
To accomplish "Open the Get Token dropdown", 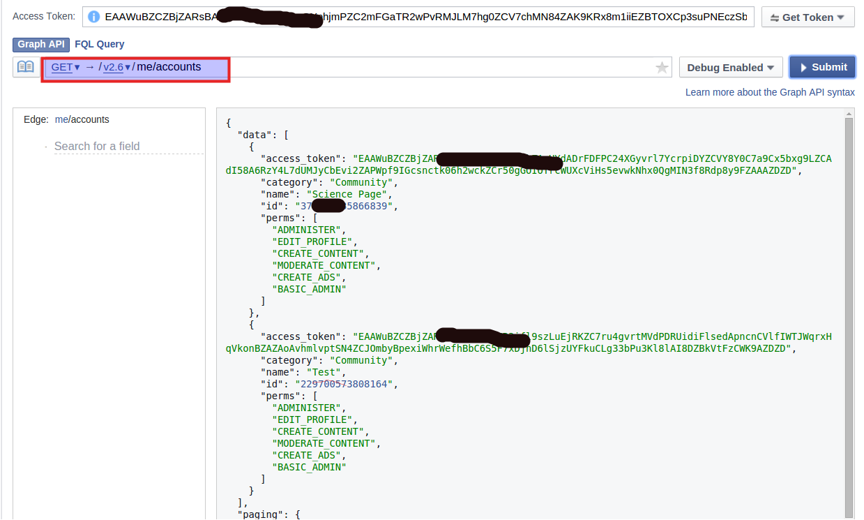I will (x=808, y=17).
